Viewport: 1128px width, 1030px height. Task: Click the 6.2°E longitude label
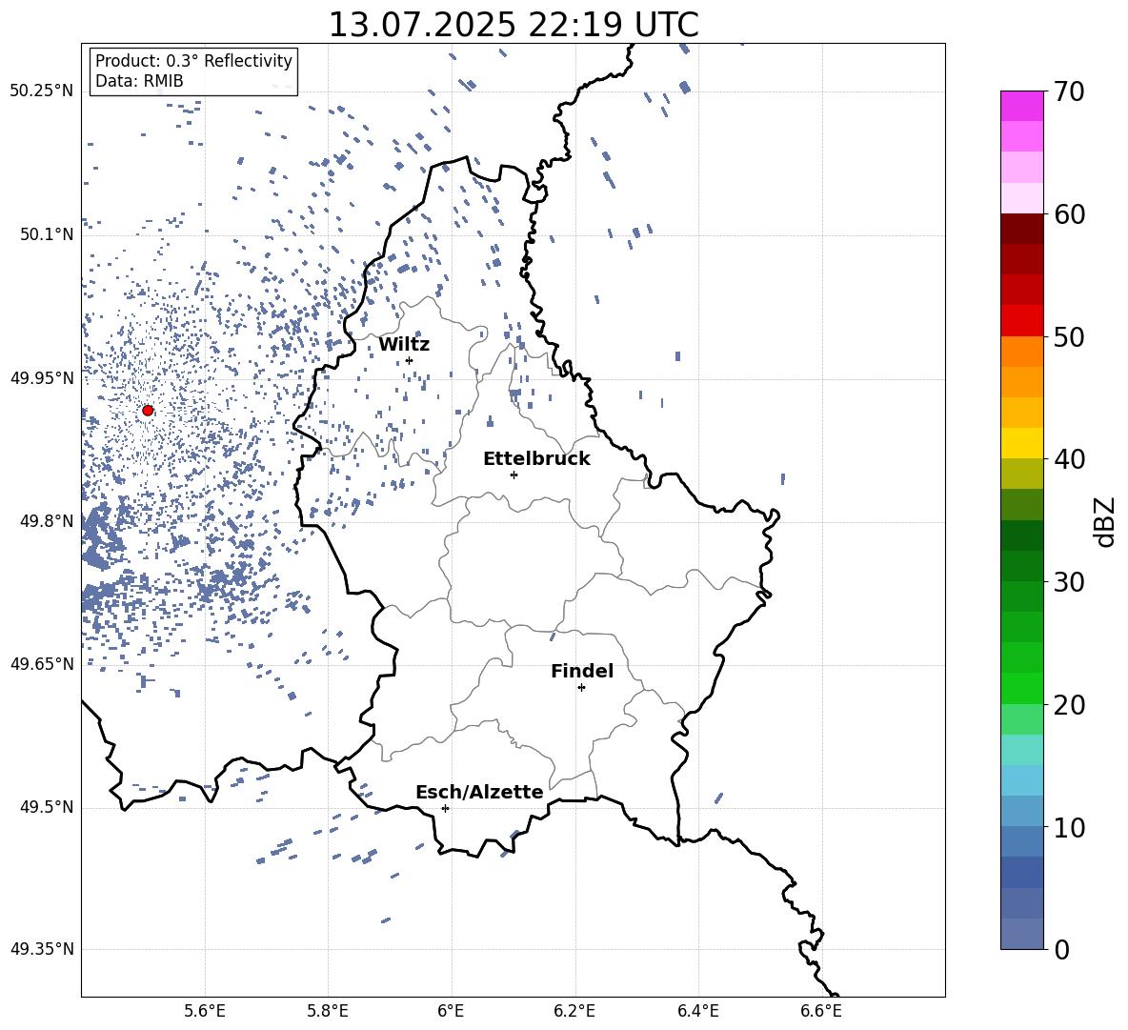pyautogui.click(x=574, y=1011)
